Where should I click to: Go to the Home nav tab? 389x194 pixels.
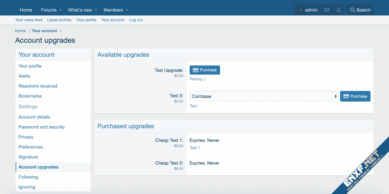[26, 10]
